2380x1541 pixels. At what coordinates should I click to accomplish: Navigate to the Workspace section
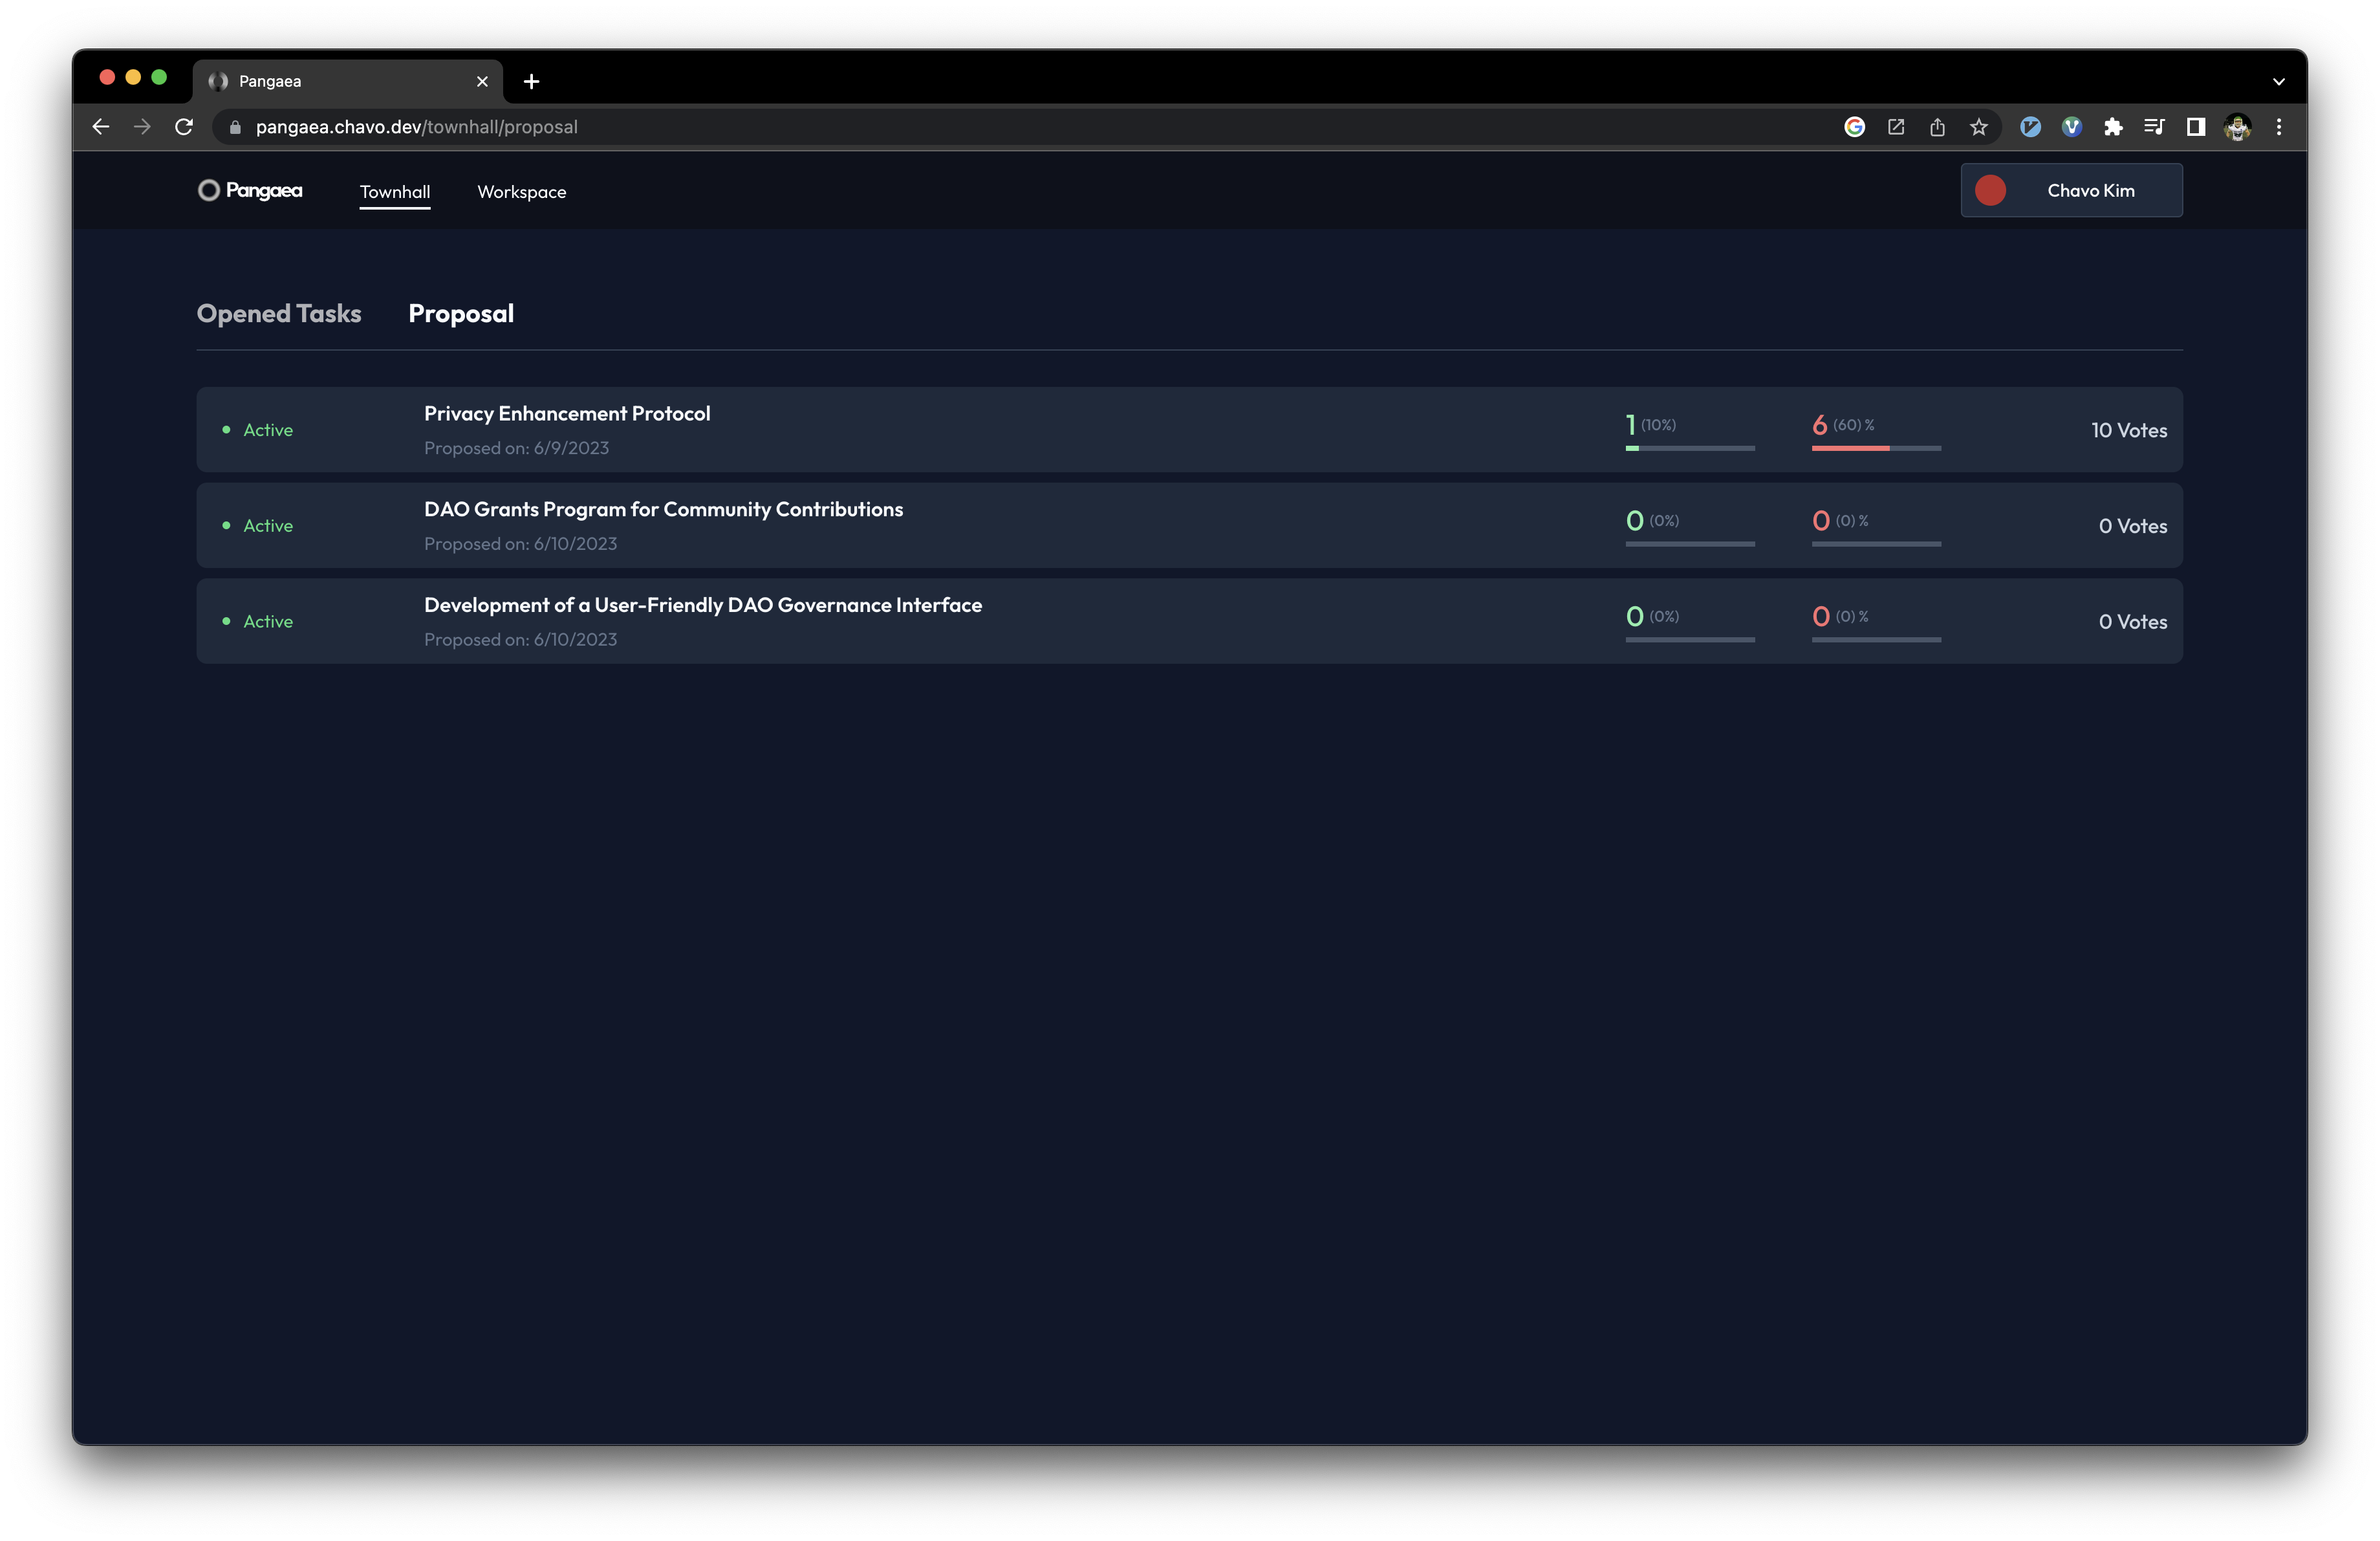tap(521, 191)
